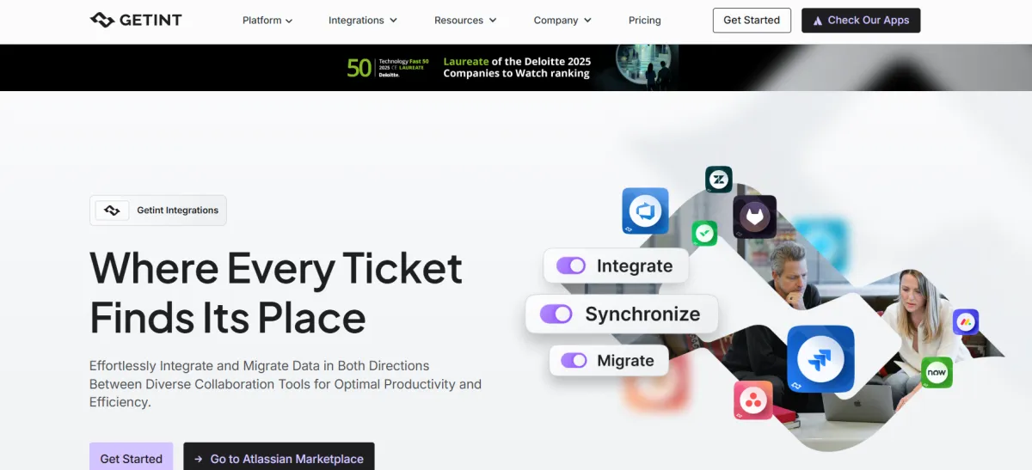
Task: Click the Zendesk integration icon
Action: click(x=718, y=180)
